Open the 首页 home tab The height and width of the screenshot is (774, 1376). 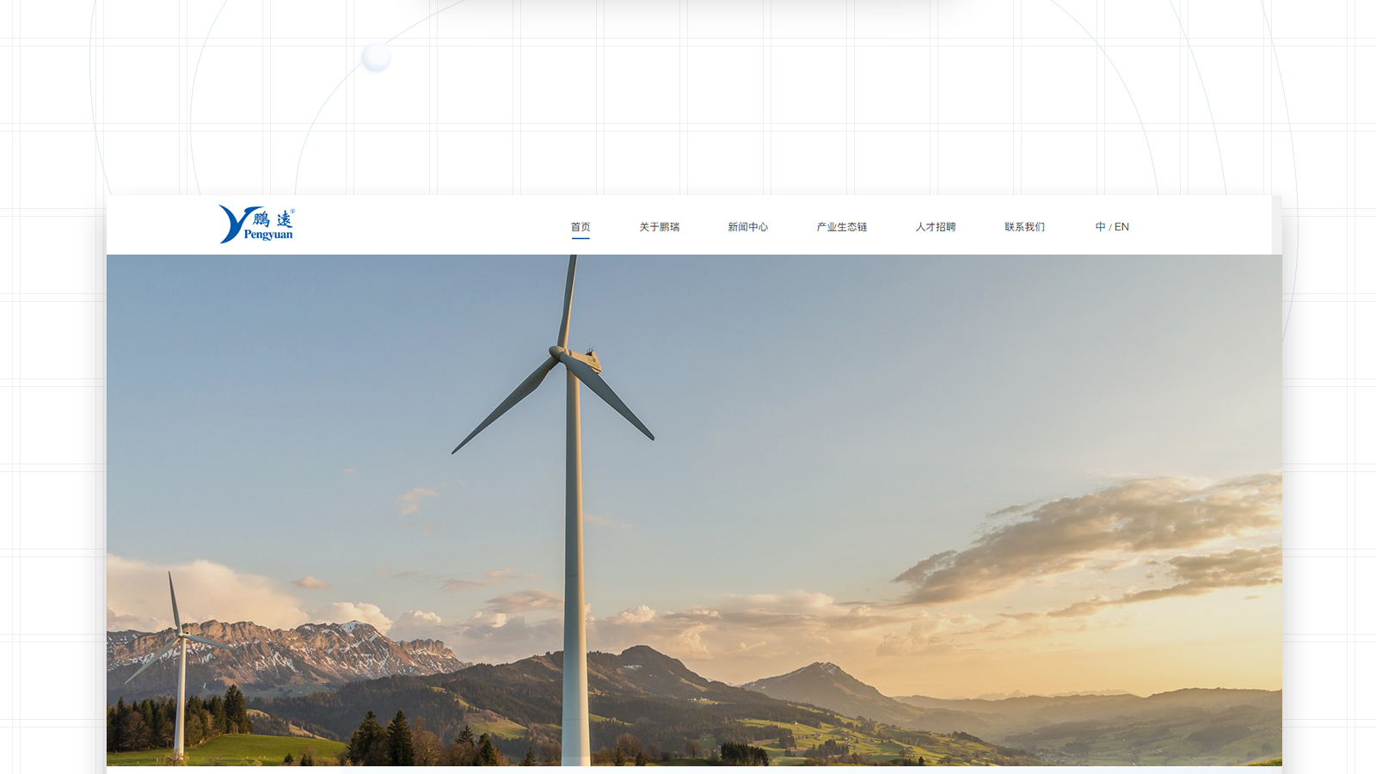click(580, 227)
